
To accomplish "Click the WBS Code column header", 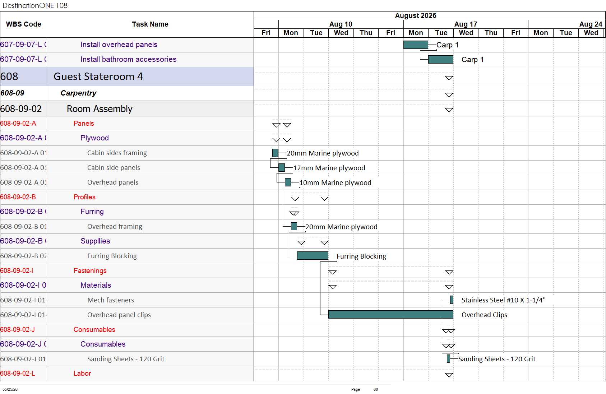I will tap(23, 24).
